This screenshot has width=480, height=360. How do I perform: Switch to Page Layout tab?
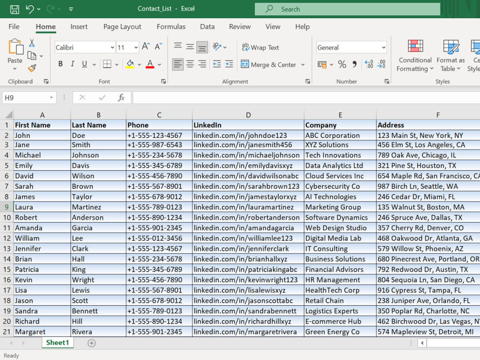[122, 27]
